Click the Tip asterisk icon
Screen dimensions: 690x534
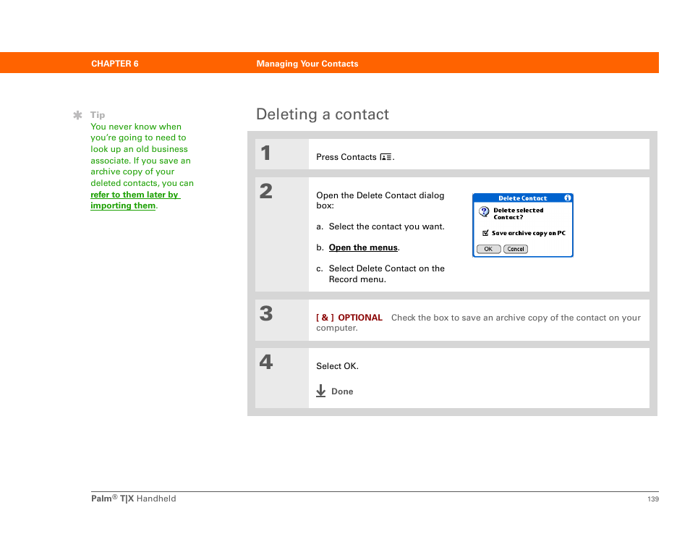(77, 115)
